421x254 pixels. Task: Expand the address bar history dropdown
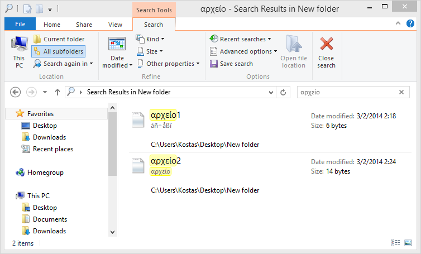[x=271, y=92]
